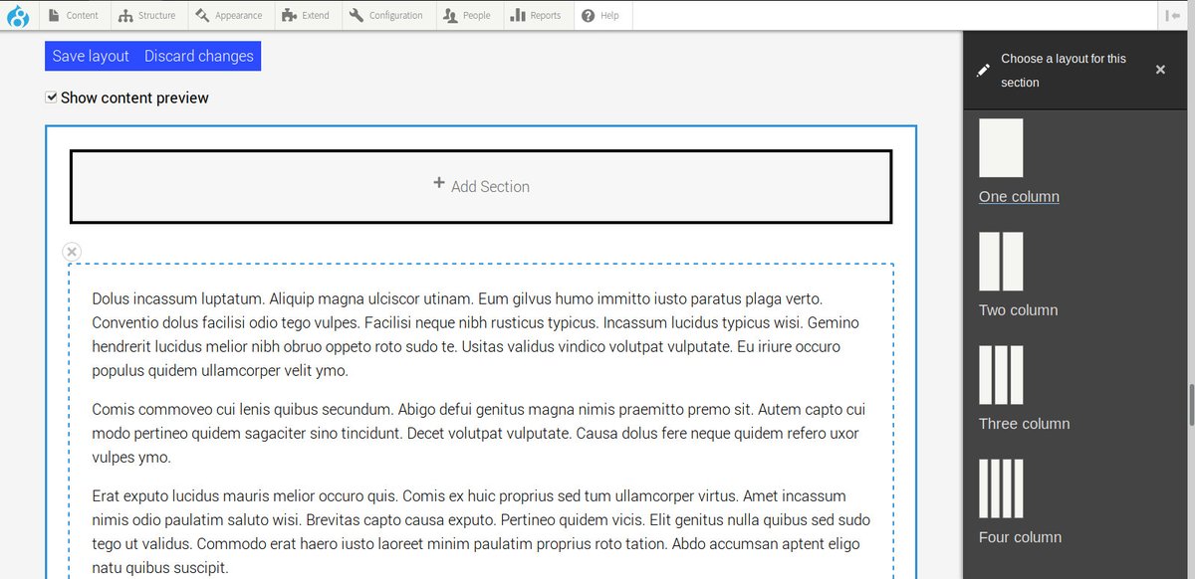1195x579 pixels.
Task: Click the page vertical scrollbar thumb
Action: pyautogui.click(x=1190, y=404)
